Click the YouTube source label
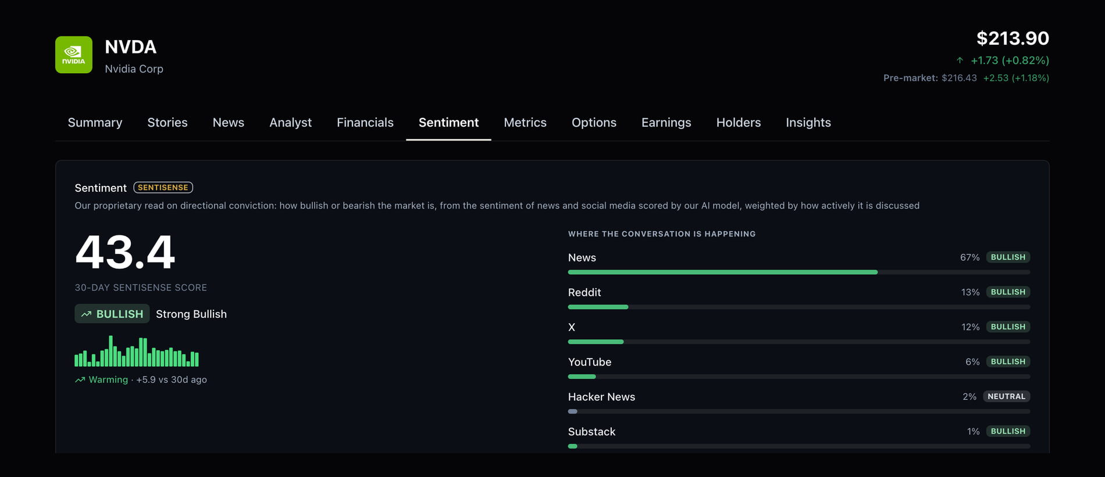Viewport: 1105px width, 477px height. coord(590,362)
